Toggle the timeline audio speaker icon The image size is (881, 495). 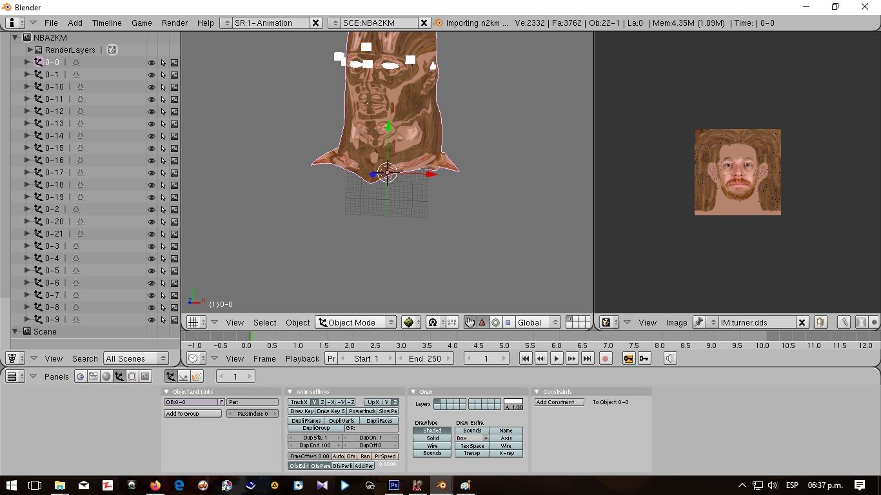pos(670,358)
